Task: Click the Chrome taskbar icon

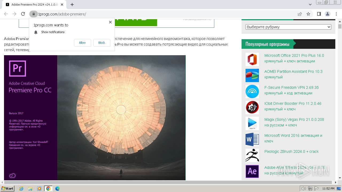Action: pyautogui.click(x=48, y=189)
